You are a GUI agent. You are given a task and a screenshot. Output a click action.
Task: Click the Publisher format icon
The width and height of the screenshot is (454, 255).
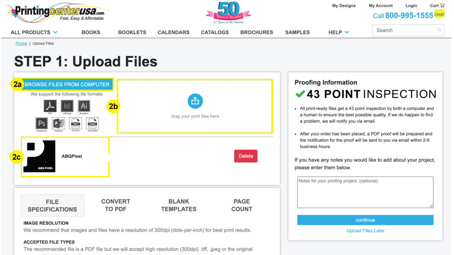click(58, 123)
